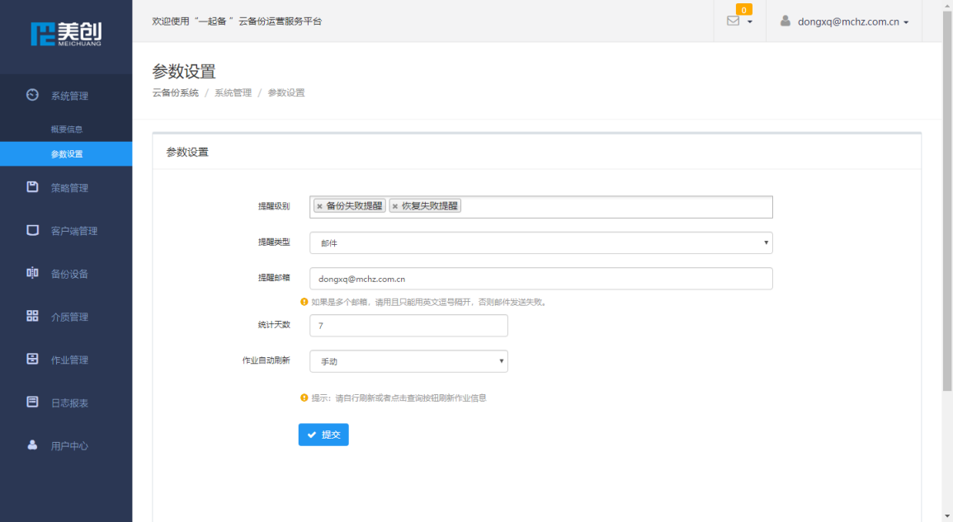Expand the dongxq@mchz.com.cn account menu
953x522 pixels.
[852, 21]
